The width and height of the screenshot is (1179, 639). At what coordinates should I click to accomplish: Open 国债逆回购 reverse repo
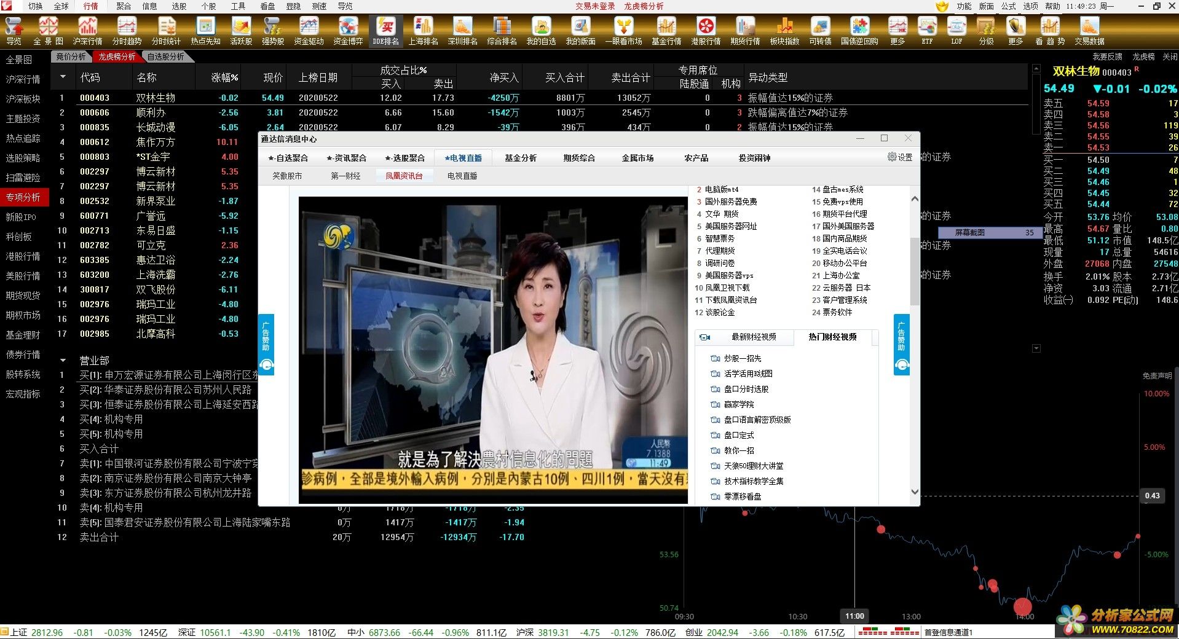click(x=859, y=31)
